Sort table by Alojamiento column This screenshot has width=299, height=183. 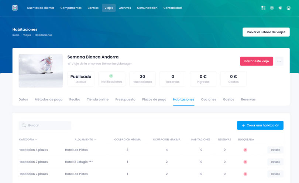[x=85, y=140]
